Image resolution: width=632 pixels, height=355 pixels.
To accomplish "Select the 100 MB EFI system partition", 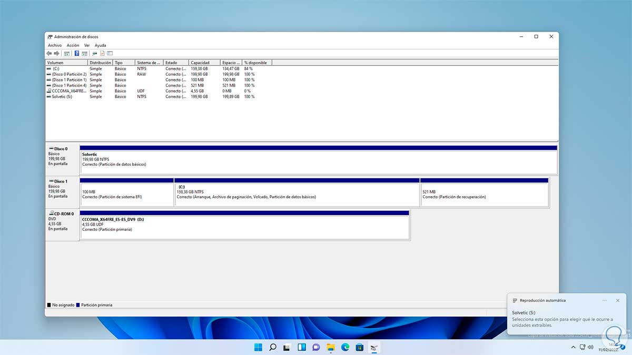I will tap(127, 192).
